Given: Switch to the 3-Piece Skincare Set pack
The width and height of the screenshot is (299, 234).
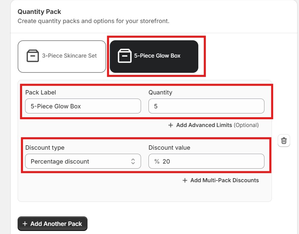Looking at the screenshot, I should pos(61,56).
